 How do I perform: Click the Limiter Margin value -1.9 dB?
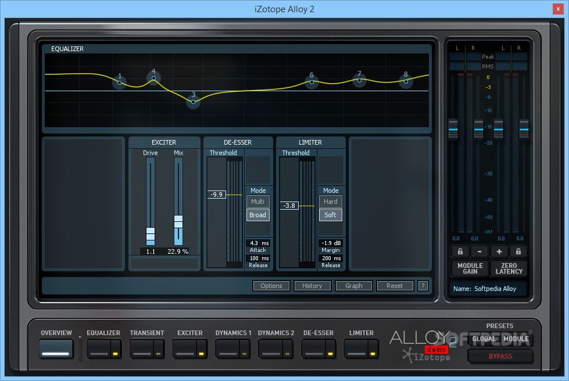(331, 243)
